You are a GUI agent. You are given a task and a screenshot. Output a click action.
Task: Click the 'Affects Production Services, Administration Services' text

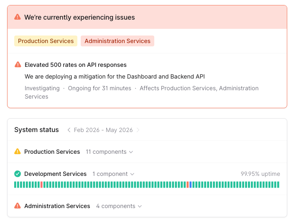pos(142,92)
